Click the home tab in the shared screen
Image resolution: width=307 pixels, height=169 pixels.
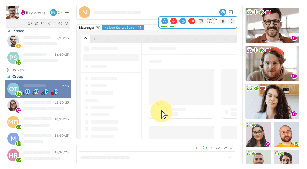pyautogui.click(x=85, y=39)
